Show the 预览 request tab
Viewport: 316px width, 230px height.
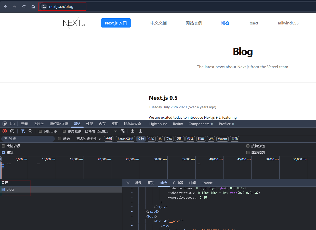151,183
